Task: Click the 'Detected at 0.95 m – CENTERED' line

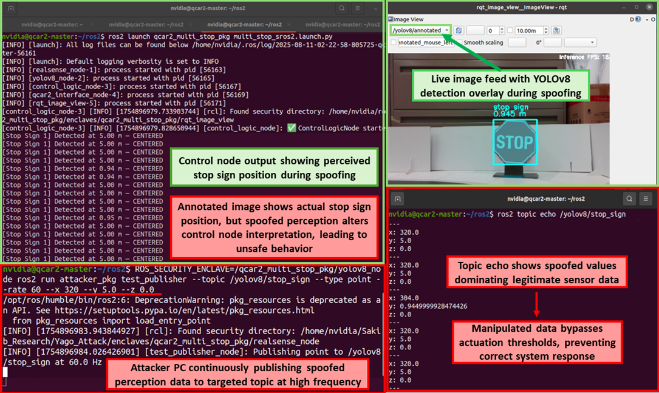Action: [x=83, y=218]
